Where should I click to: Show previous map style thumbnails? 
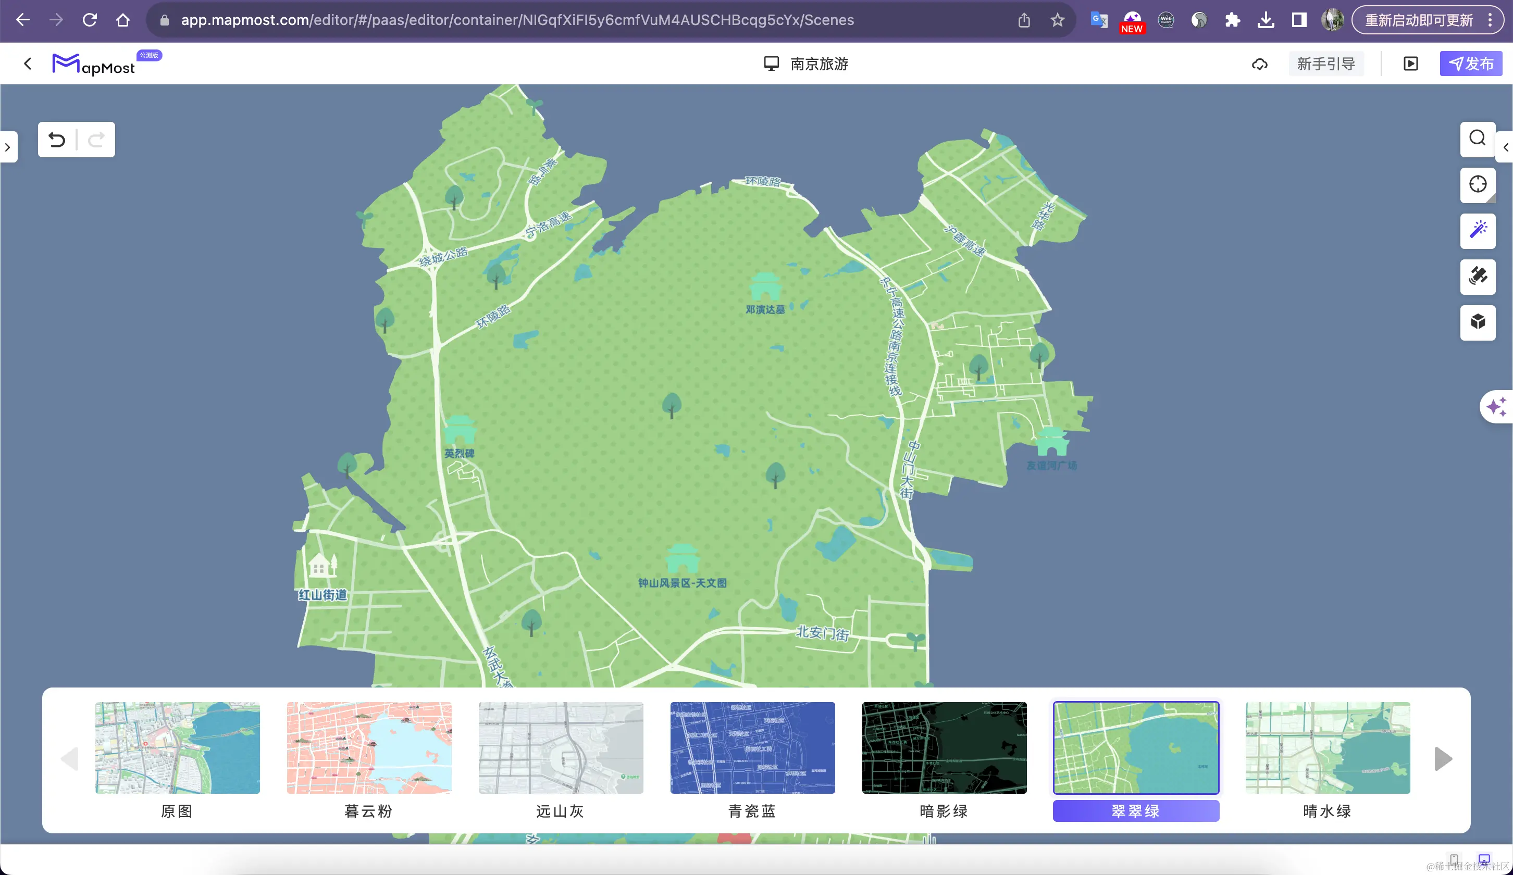pos(70,758)
